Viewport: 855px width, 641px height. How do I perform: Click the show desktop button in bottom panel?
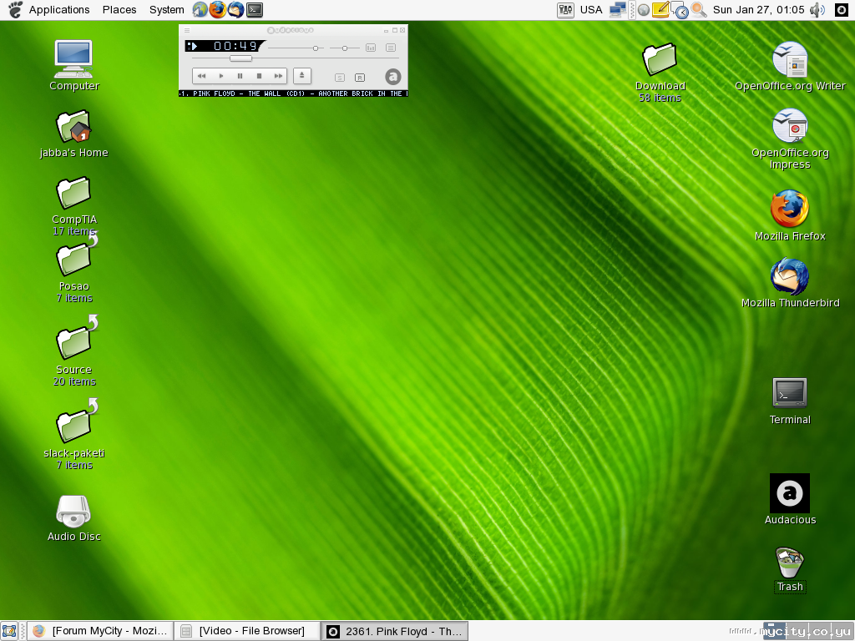(x=9, y=631)
